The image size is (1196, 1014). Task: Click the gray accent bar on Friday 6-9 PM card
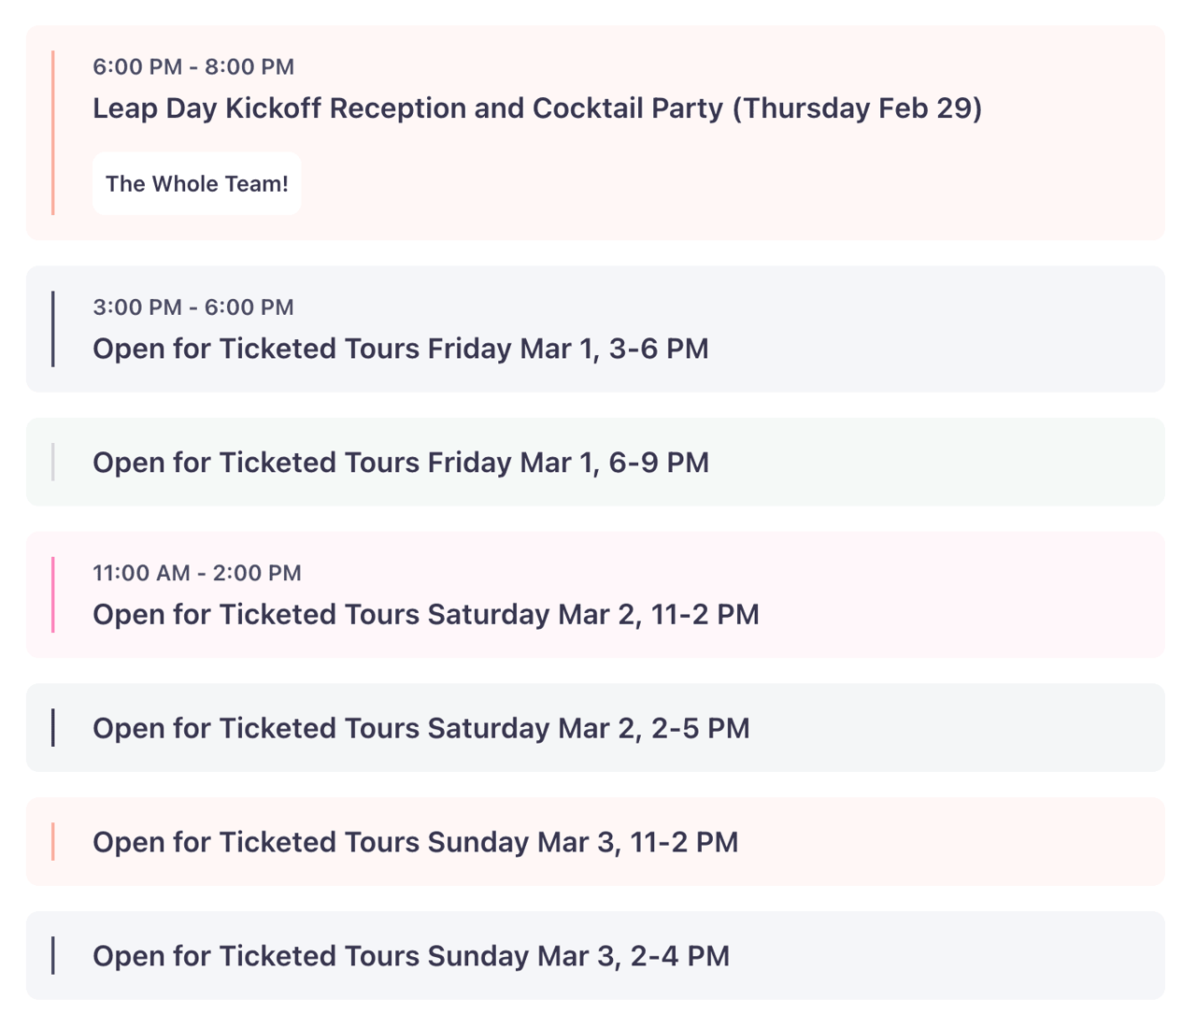click(x=53, y=463)
